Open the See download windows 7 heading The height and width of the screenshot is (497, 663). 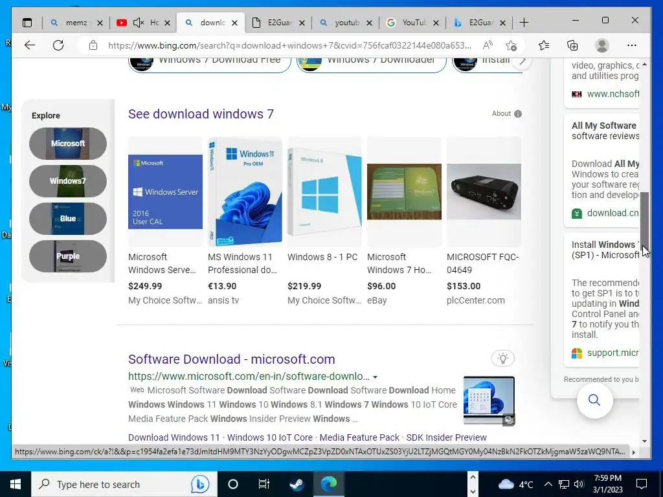coord(201,114)
